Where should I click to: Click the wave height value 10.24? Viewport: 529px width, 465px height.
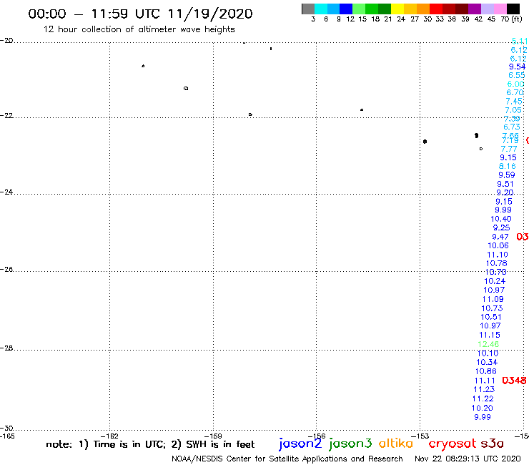pos(495,281)
